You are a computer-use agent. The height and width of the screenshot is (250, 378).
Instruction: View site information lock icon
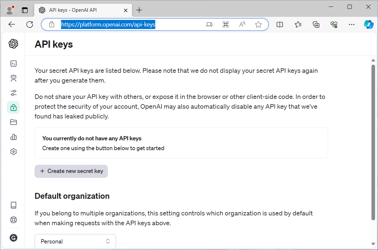[x=52, y=24]
